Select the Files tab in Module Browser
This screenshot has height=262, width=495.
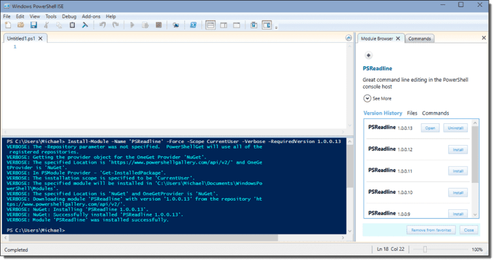tap(412, 113)
